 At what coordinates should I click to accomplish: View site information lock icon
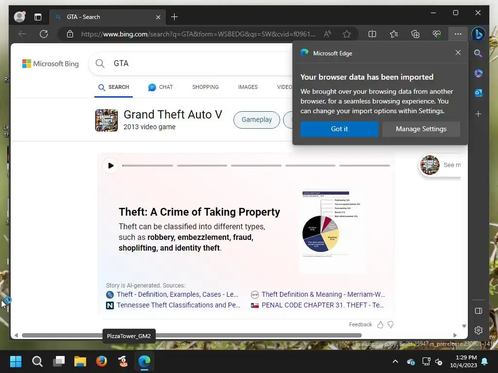coord(70,34)
